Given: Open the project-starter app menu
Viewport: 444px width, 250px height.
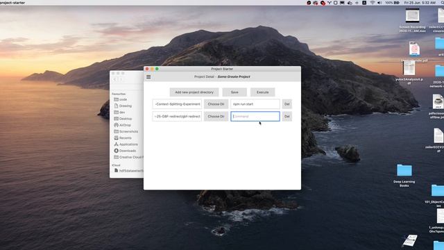Looking at the screenshot, I should pyautogui.click(x=12, y=3).
